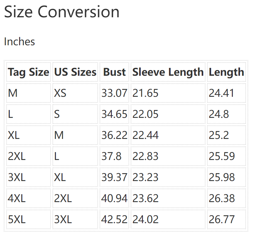The height and width of the screenshot is (242, 262).
Task: Click the bust value 33.07
Action: pyautogui.click(x=114, y=93)
